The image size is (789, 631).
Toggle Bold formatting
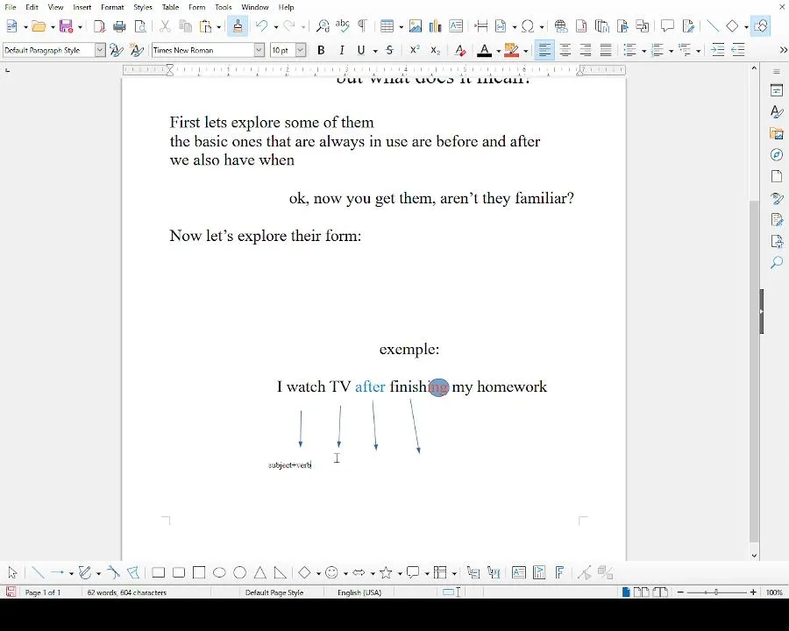pyautogui.click(x=321, y=50)
